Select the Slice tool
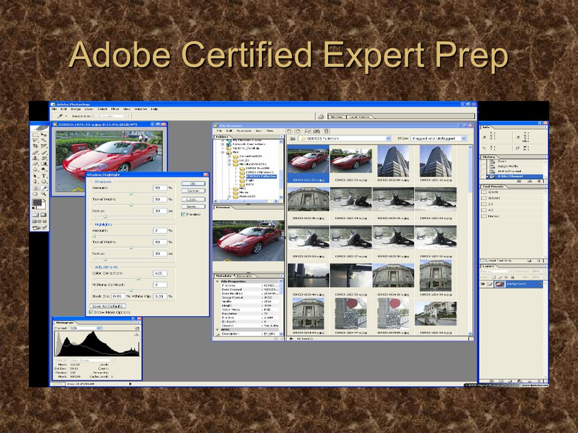 coord(43,146)
